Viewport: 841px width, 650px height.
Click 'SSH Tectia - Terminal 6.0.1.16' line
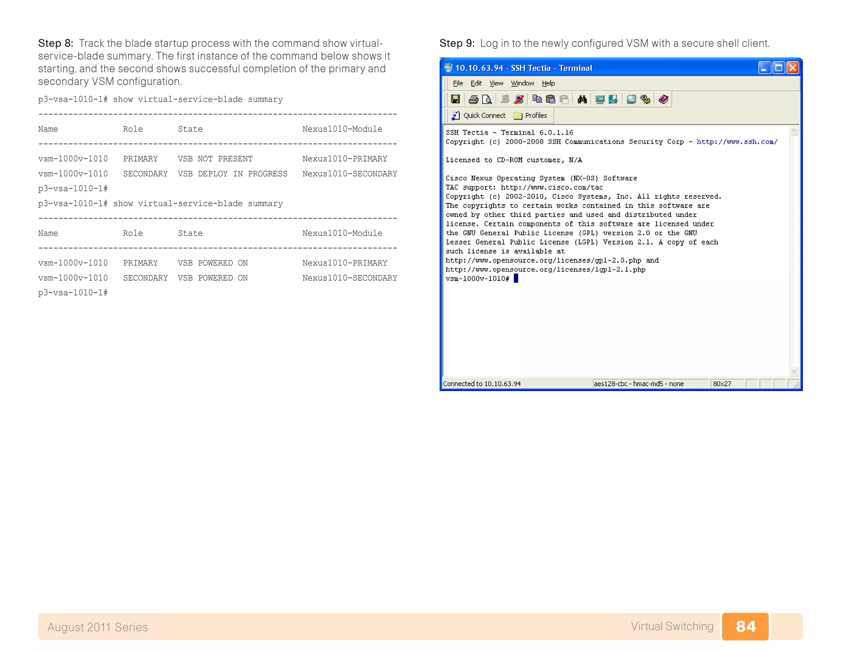tap(509, 133)
